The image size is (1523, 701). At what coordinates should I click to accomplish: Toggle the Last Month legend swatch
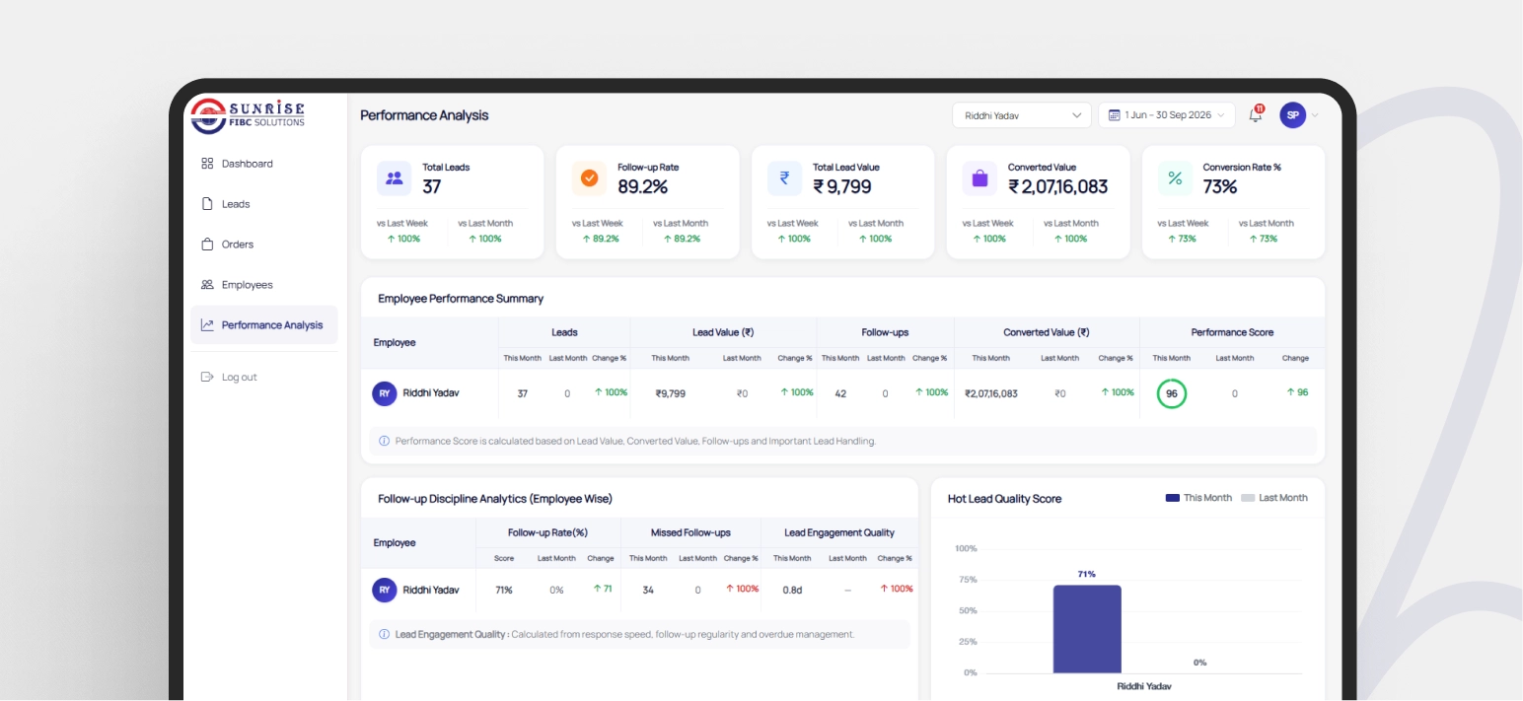[x=1248, y=498]
